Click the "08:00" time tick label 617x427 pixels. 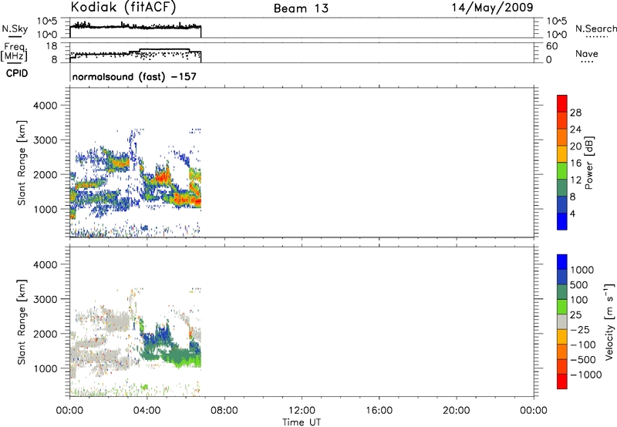224,411
